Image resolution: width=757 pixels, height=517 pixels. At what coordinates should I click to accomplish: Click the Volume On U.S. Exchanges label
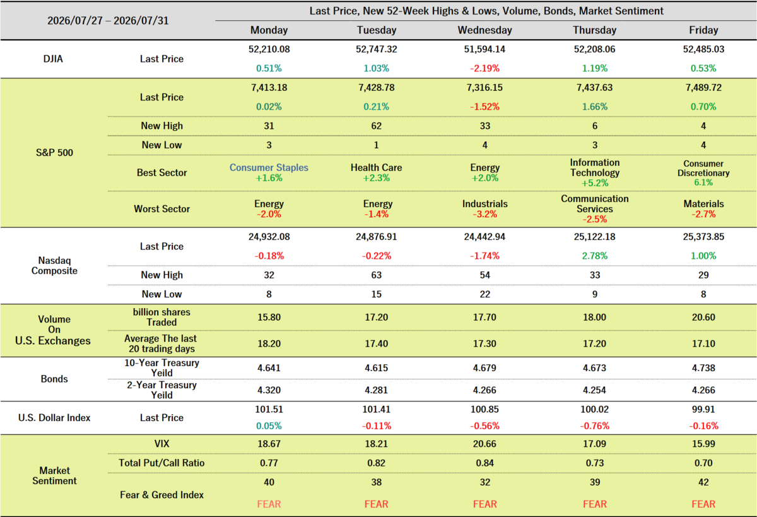(x=54, y=330)
